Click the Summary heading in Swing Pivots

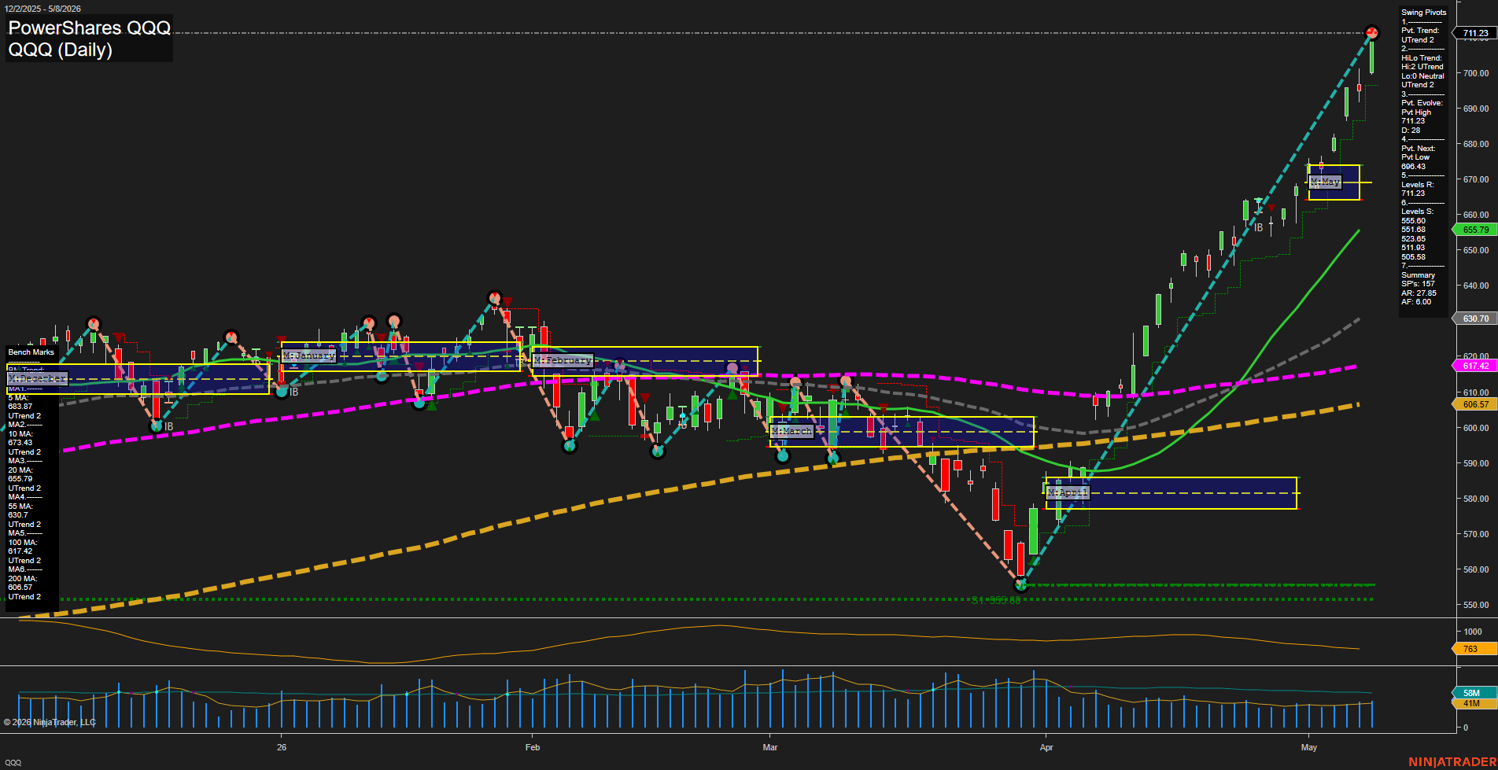pyautogui.click(x=1418, y=275)
